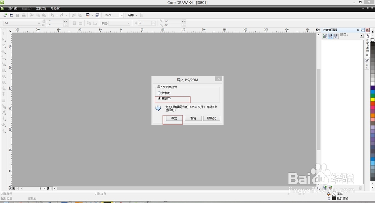Click the nudge offset .0" input field
This screenshot has height=203, width=375.
145,23
